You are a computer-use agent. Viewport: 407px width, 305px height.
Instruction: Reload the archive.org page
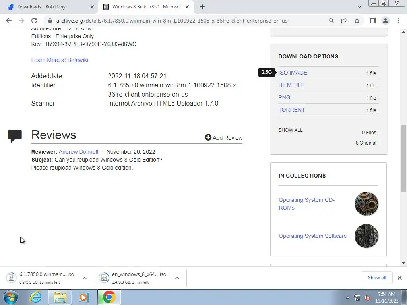tap(34, 21)
